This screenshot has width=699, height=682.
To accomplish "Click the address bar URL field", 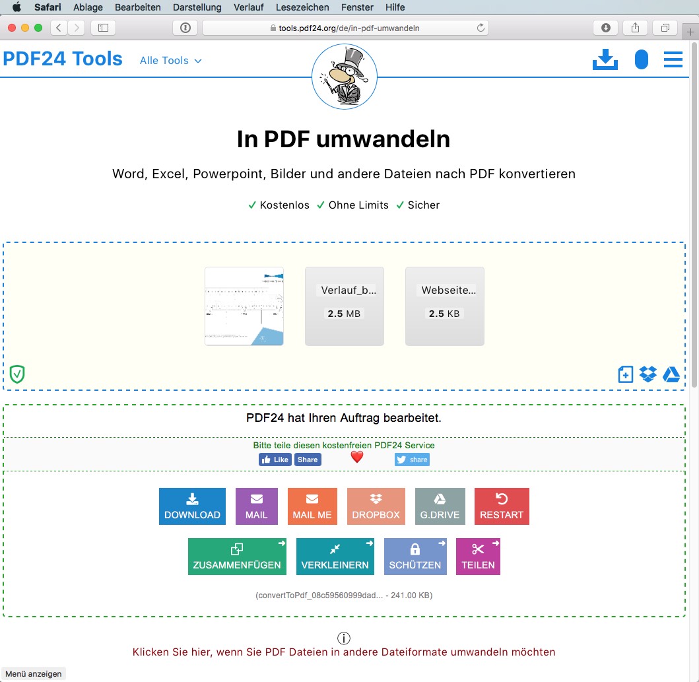I will [345, 28].
